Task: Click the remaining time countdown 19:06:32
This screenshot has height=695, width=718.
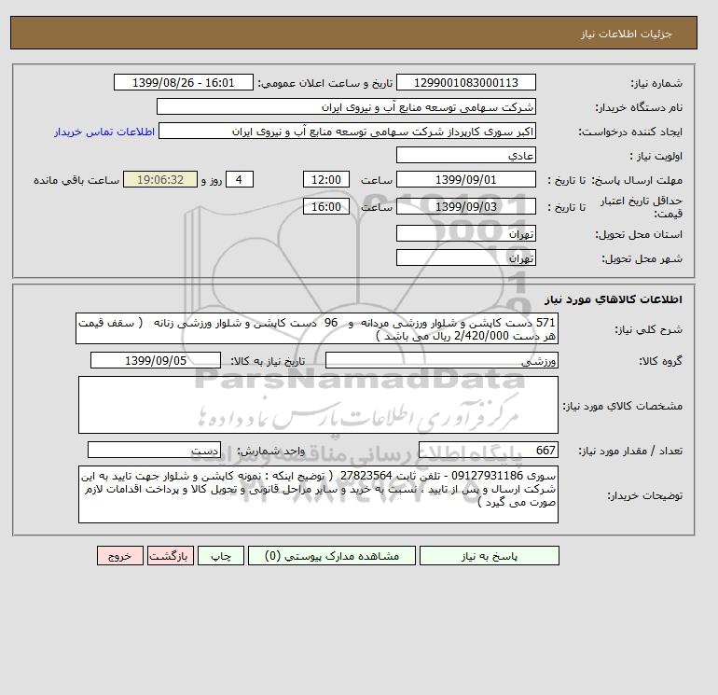Action: click(x=160, y=180)
